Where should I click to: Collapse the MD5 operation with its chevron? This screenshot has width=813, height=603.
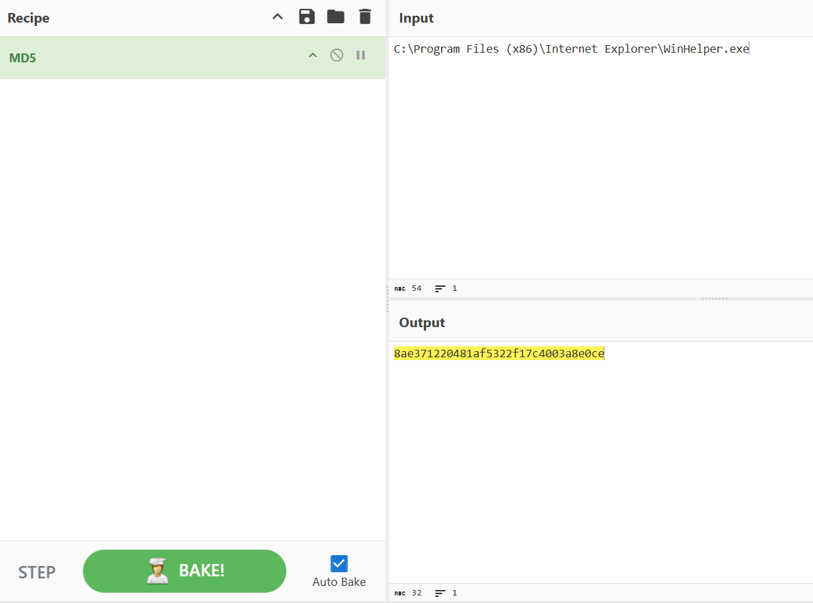point(312,55)
